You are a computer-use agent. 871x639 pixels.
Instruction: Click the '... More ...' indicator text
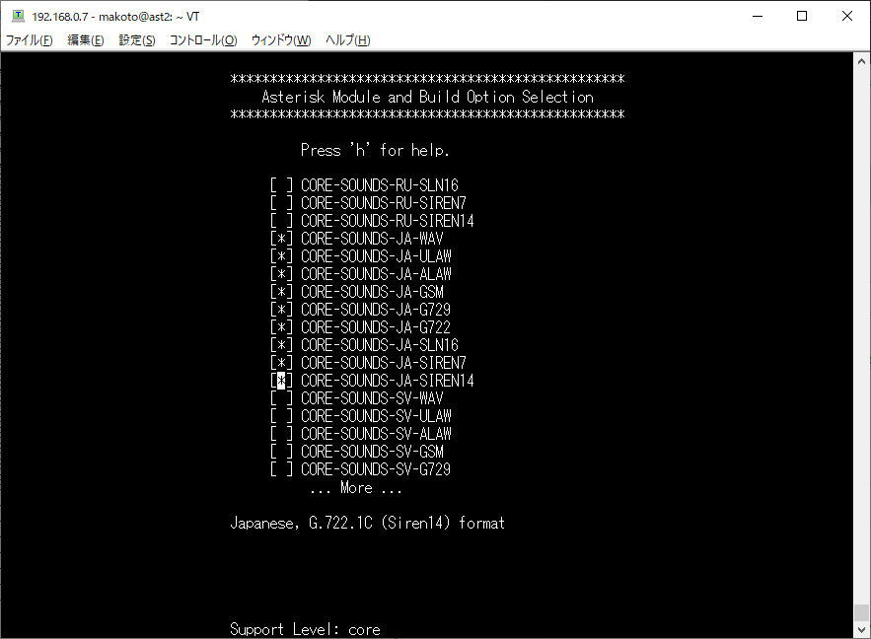coord(356,488)
